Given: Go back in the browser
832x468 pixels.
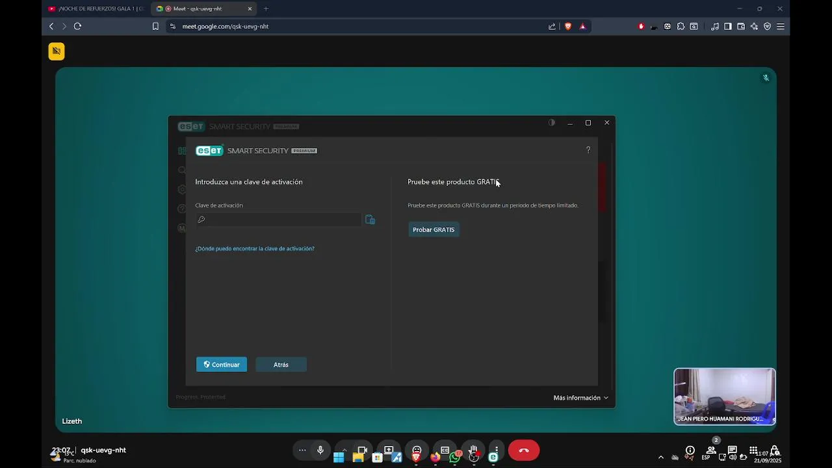Looking at the screenshot, I should (x=51, y=26).
